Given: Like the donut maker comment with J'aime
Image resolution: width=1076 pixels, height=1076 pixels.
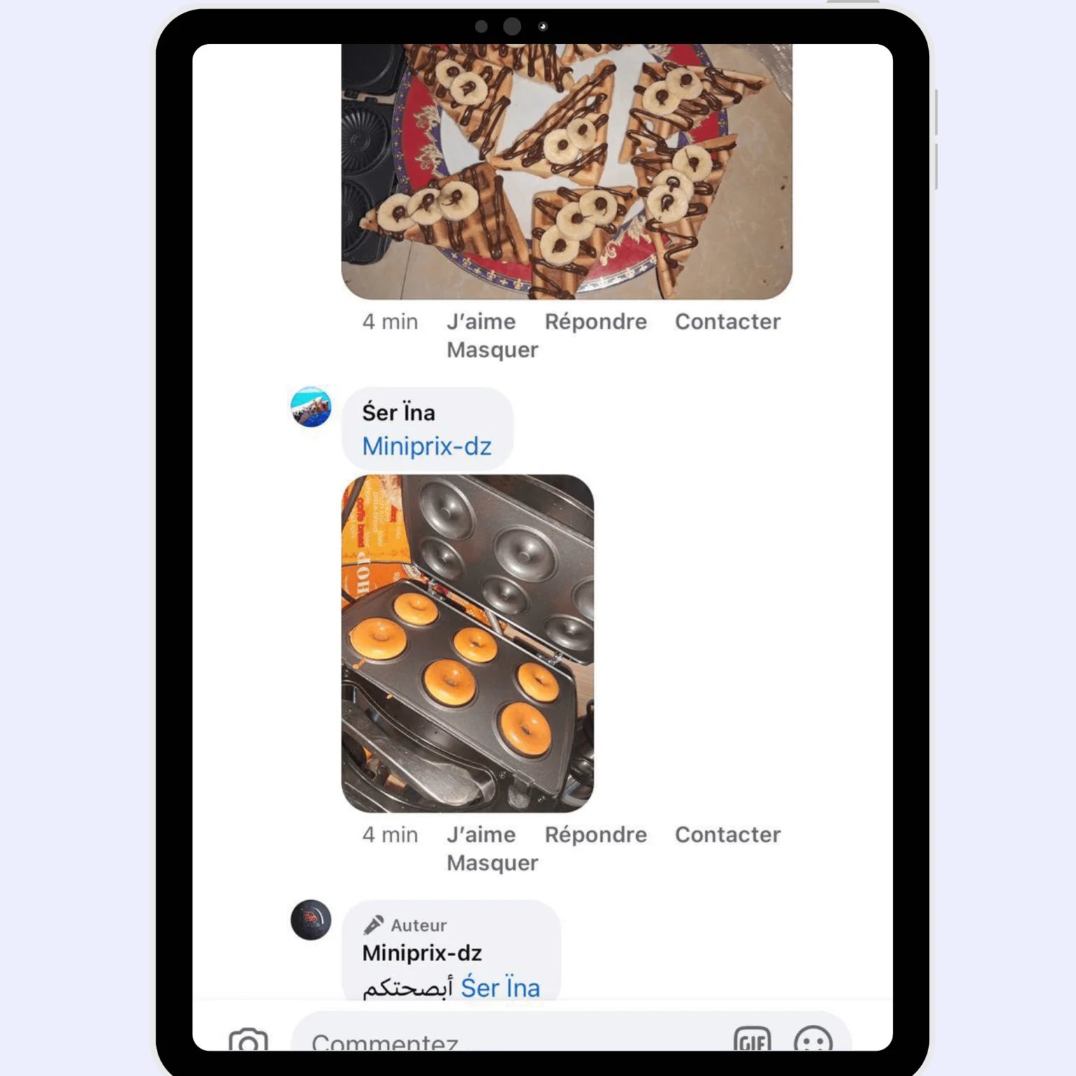Looking at the screenshot, I should coord(481,834).
